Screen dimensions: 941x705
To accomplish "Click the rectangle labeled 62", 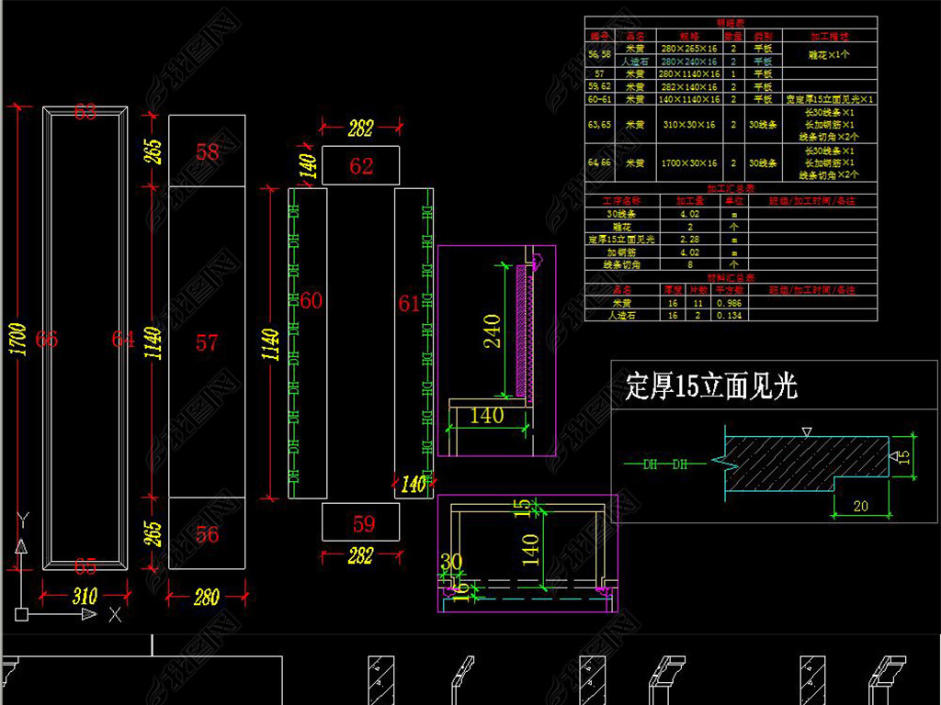I will [360, 166].
